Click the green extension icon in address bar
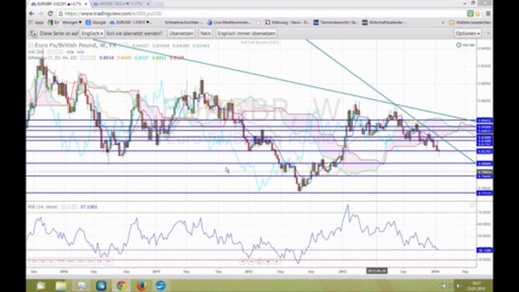 click(470, 13)
